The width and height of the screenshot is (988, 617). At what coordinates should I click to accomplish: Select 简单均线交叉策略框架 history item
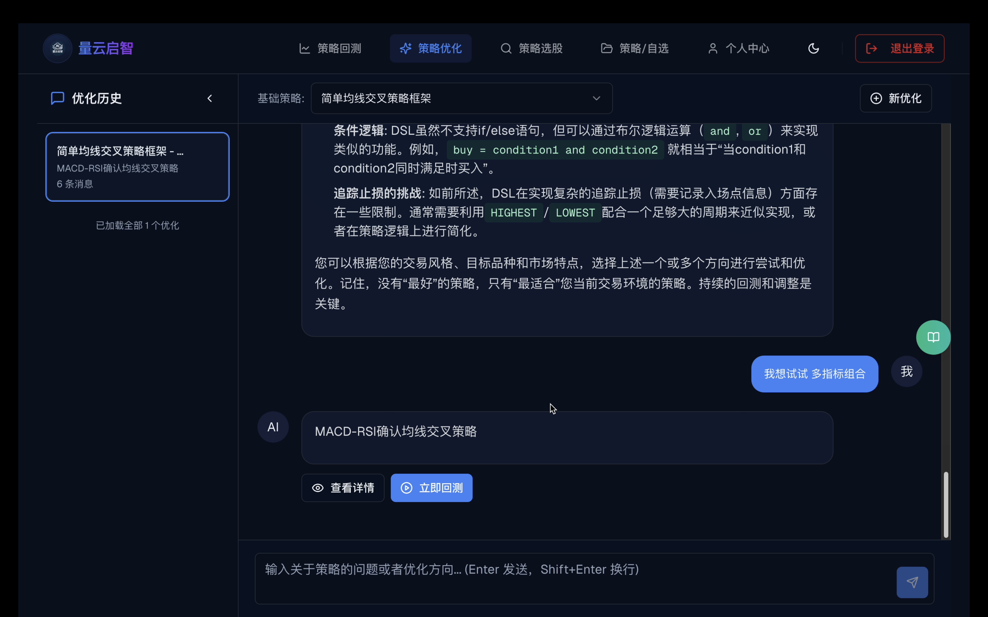(x=137, y=166)
